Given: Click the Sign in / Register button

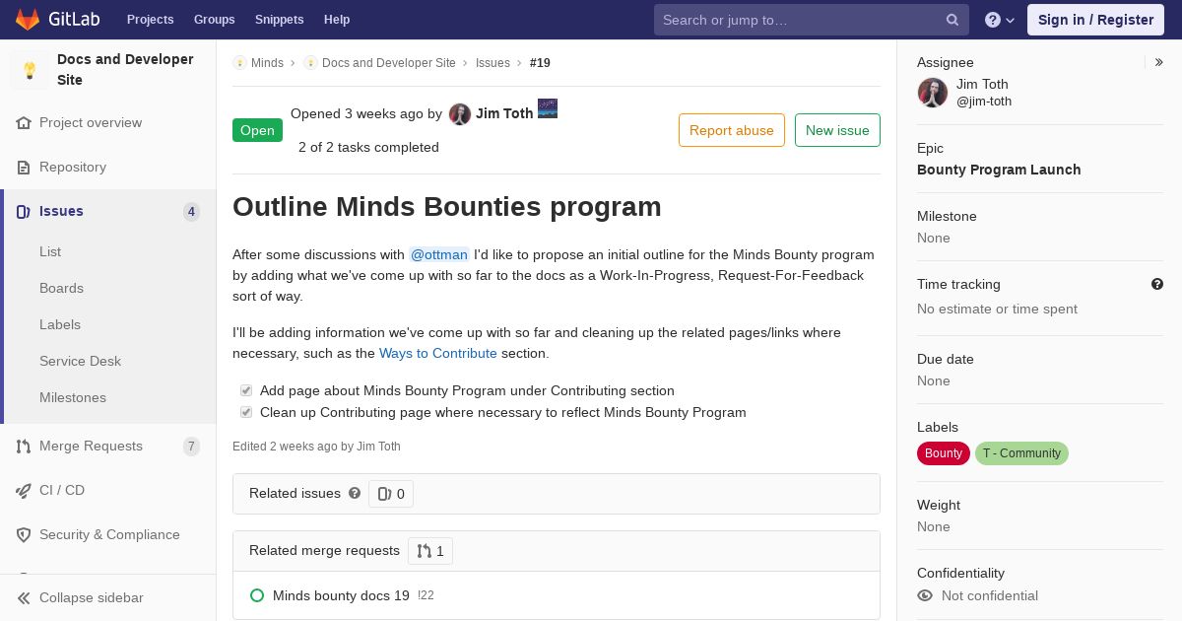Looking at the screenshot, I should (x=1095, y=20).
